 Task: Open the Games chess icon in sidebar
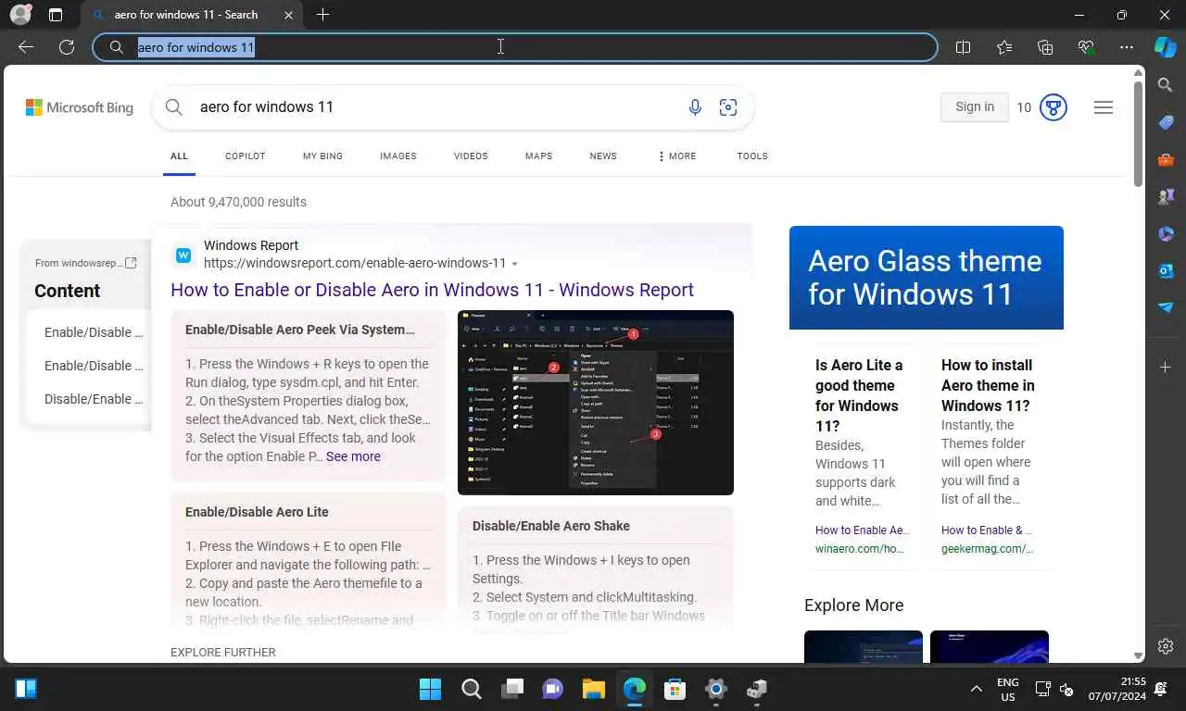[1166, 196]
